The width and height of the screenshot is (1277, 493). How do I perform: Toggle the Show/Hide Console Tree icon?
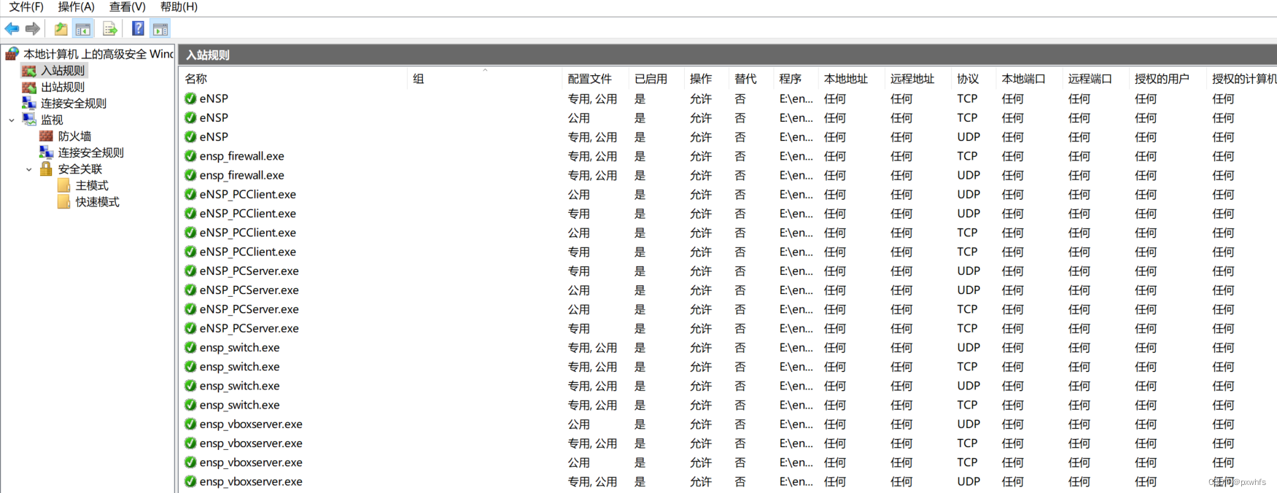coord(83,29)
